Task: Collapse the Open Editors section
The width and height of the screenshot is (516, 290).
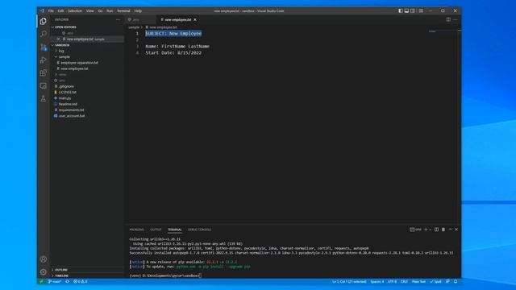Action: pyautogui.click(x=64, y=27)
